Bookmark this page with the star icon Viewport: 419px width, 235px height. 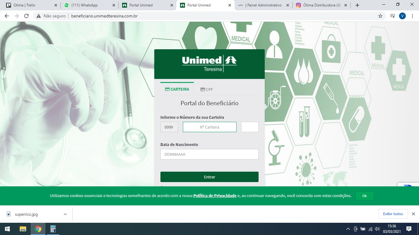(380, 16)
